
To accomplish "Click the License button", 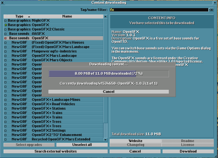I will 188,145.
